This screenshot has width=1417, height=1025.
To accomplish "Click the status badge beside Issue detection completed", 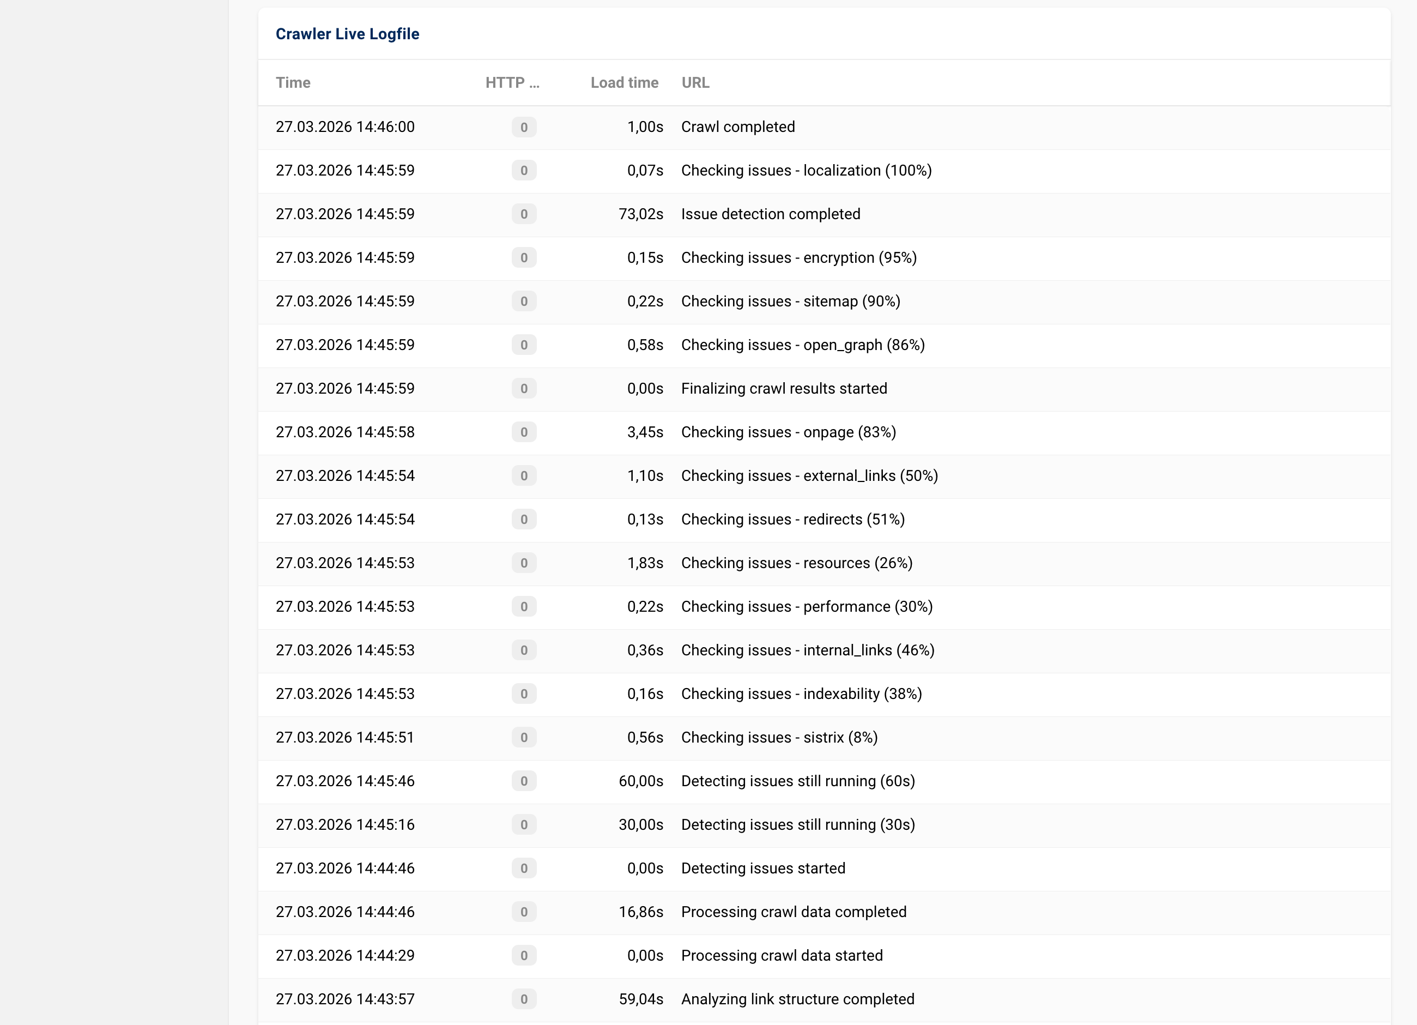I will click(x=524, y=214).
